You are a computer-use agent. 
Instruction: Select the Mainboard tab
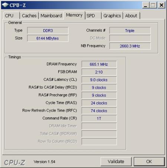(x=51, y=16)
